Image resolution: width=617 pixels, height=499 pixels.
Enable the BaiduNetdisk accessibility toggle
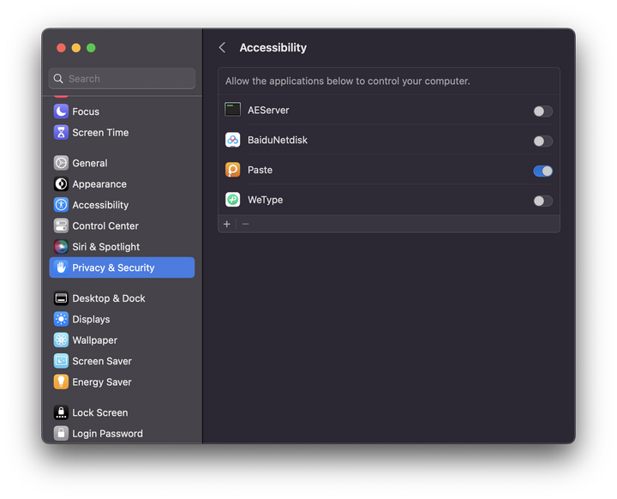(x=542, y=141)
